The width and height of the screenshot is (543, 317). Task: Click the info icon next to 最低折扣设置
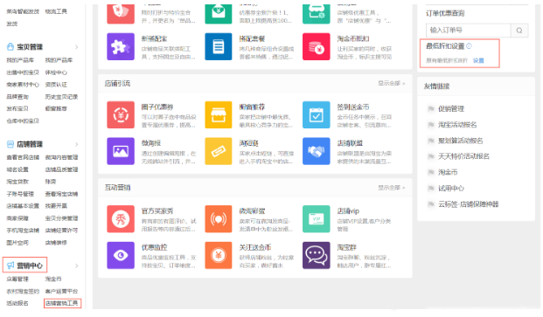click(x=469, y=46)
